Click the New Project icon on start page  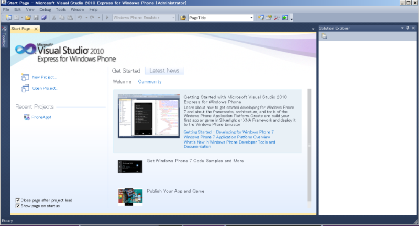(x=25, y=77)
